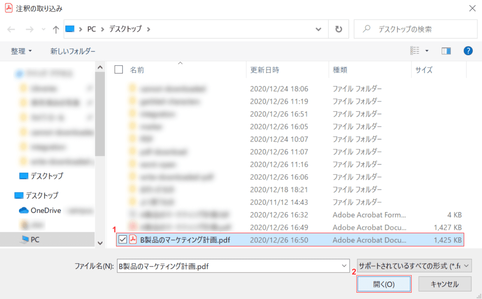Select the folder dated 2020/12/26 11:07
The image size is (482, 299).
(290, 152)
